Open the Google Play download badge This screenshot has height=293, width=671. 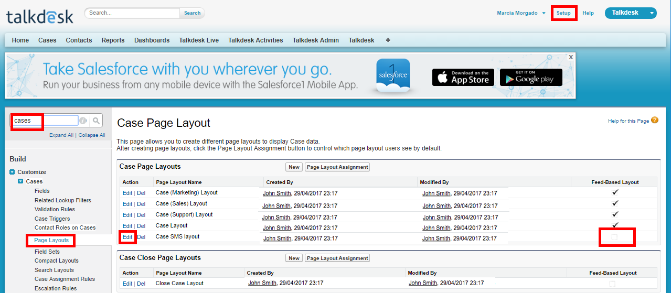[531, 77]
